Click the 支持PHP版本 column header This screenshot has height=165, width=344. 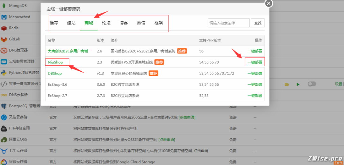(x=210, y=40)
